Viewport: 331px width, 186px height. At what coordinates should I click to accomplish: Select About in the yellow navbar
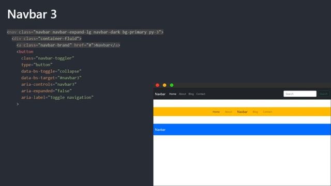[229, 112]
